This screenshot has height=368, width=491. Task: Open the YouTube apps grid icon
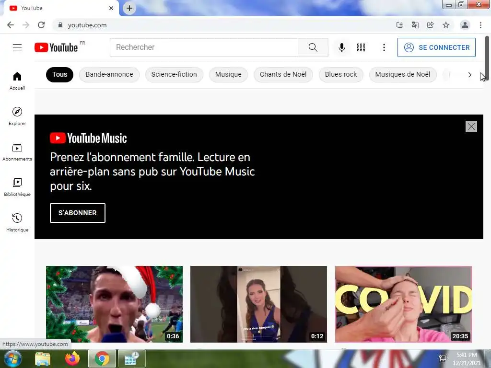[361, 47]
